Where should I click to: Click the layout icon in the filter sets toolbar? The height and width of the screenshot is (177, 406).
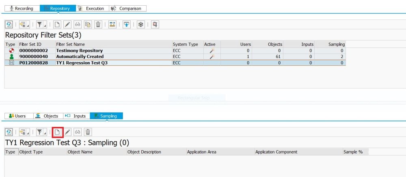click(23, 25)
